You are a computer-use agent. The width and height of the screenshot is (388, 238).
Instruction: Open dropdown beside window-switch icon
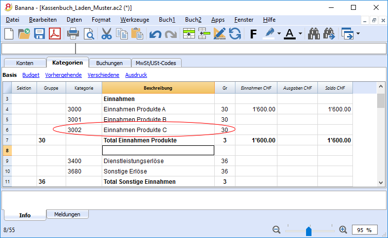(358, 34)
